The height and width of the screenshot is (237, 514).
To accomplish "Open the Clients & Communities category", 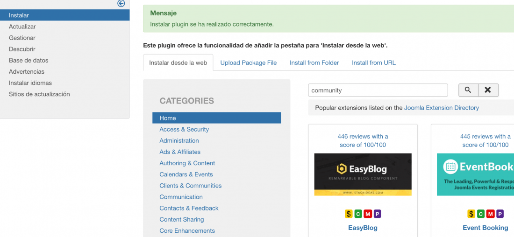I will point(191,186).
